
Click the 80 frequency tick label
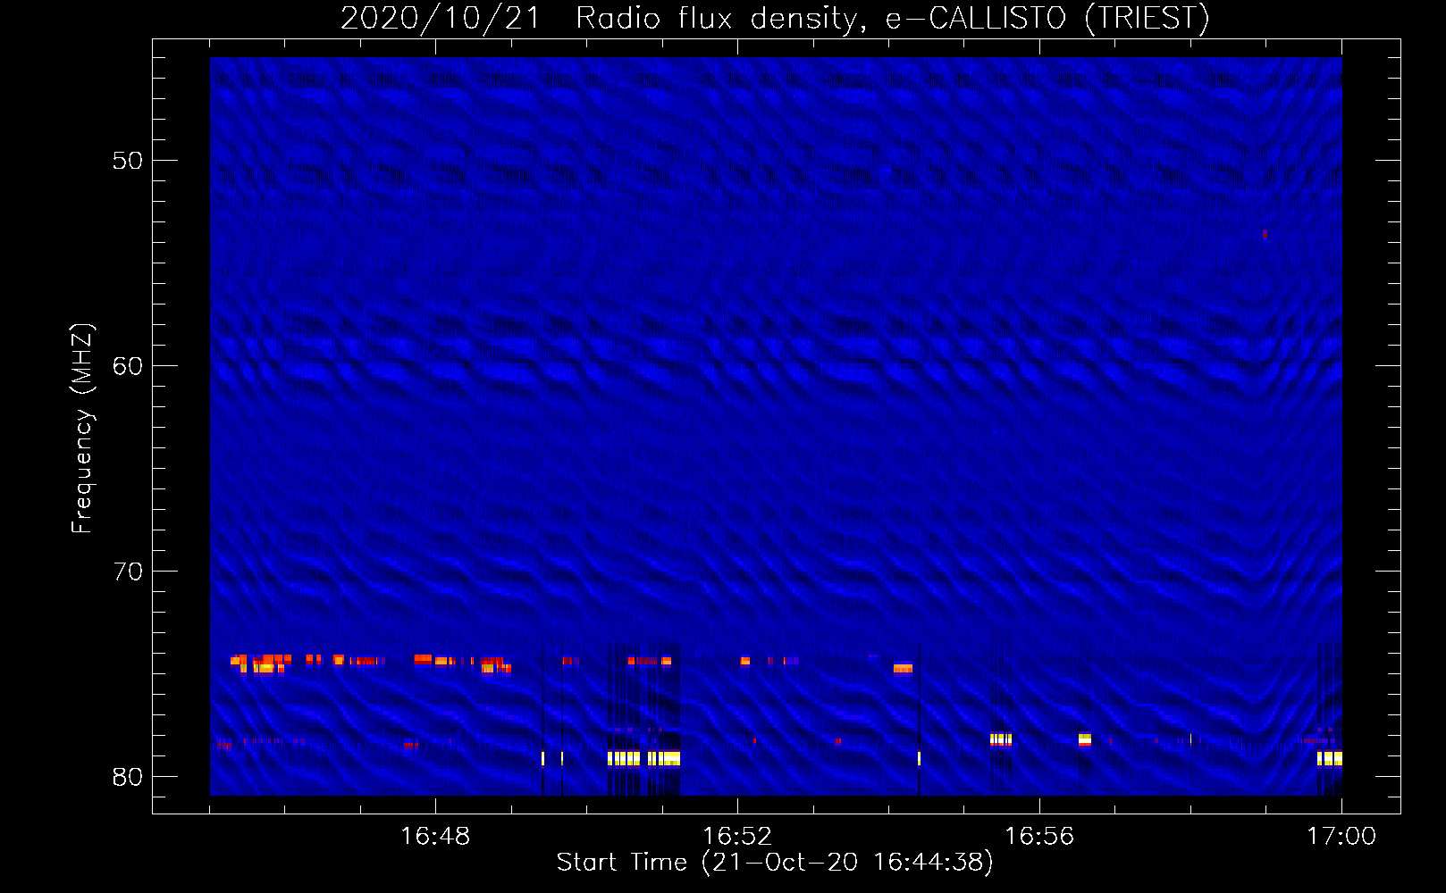[128, 777]
